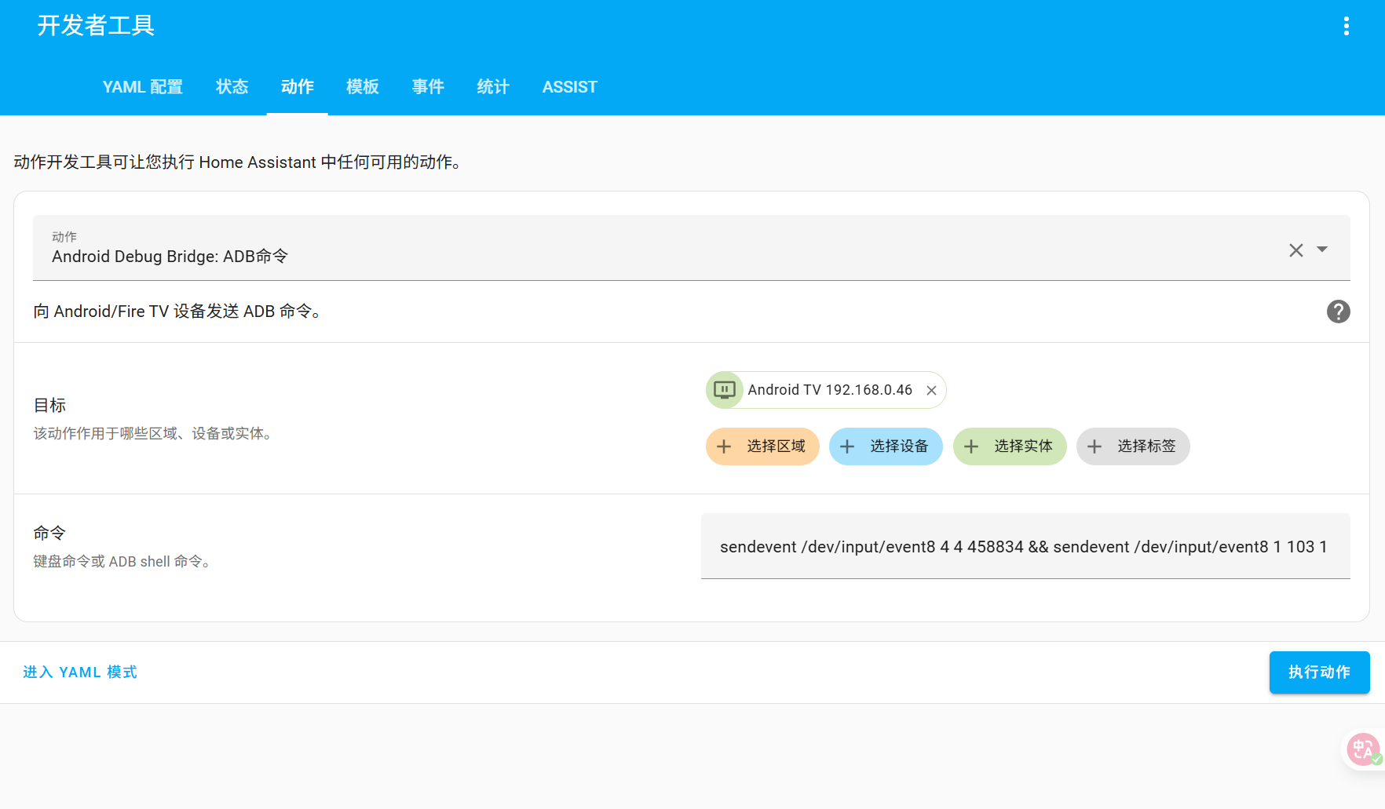
Task: Open the 统计 tab
Action: click(493, 87)
